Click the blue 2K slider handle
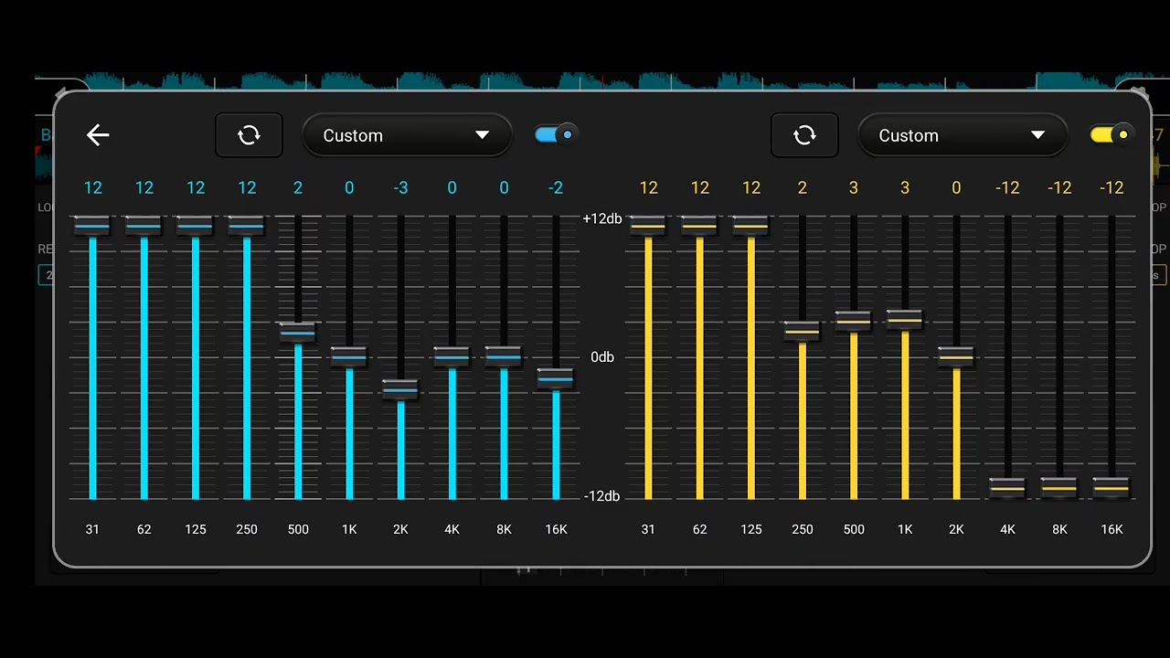Image resolution: width=1170 pixels, height=658 pixels. 400,390
